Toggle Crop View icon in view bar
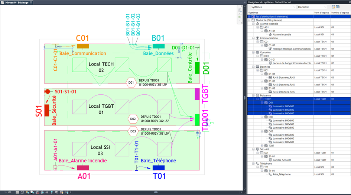Image resolution: width=351 pixels, height=195 pixels. coord(37,192)
